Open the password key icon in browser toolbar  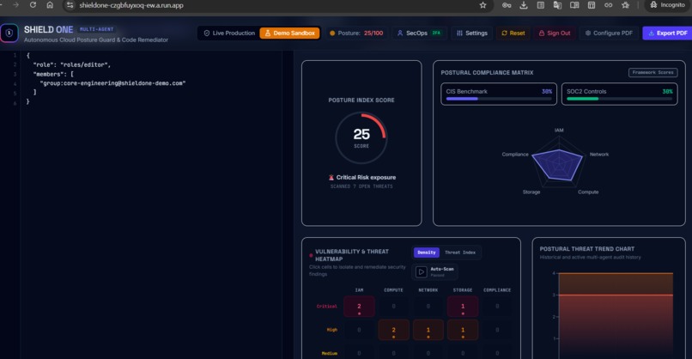click(507, 5)
